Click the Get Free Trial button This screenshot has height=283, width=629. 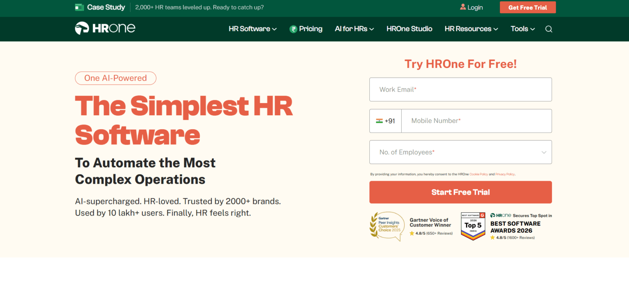click(x=528, y=7)
